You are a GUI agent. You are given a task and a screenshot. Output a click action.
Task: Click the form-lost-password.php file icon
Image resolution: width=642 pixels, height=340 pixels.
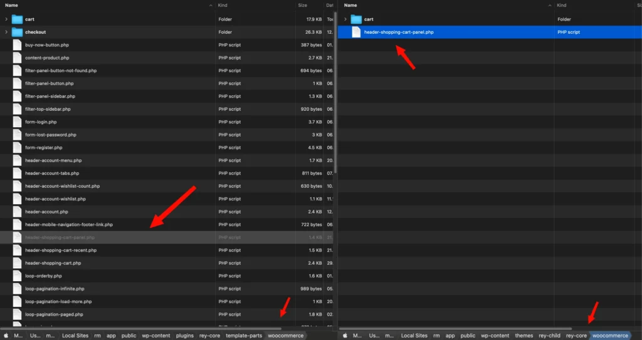click(x=17, y=135)
